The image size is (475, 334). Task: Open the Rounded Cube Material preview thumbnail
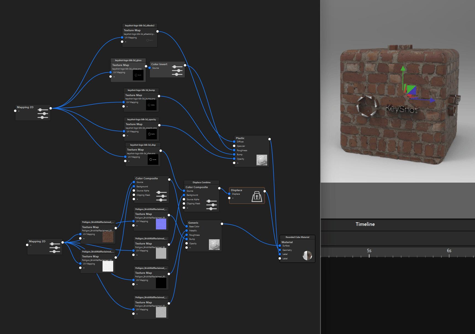(307, 255)
